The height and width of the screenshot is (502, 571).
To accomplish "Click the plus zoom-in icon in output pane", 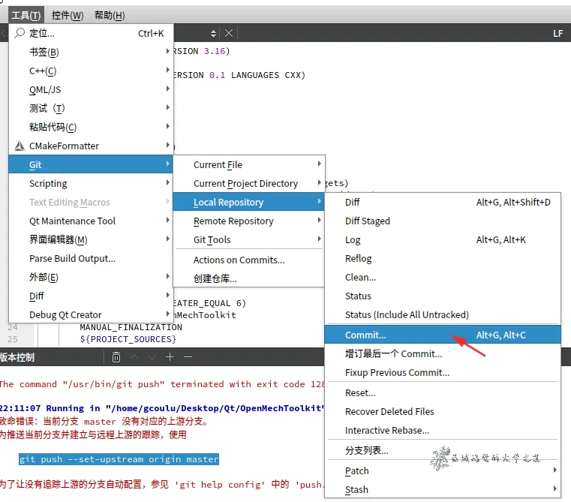I will (x=170, y=357).
